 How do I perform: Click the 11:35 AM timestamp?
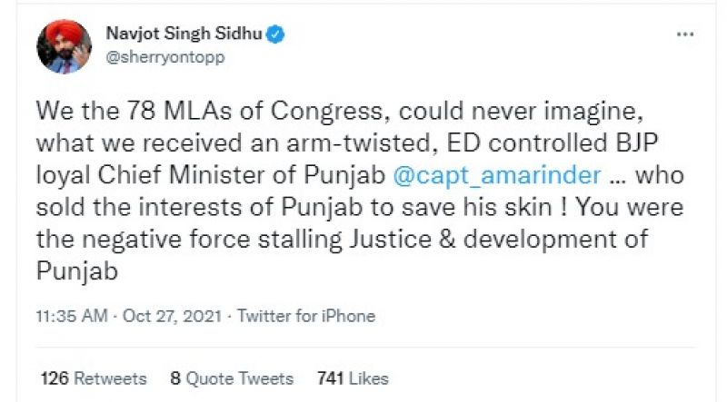coord(72,316)
